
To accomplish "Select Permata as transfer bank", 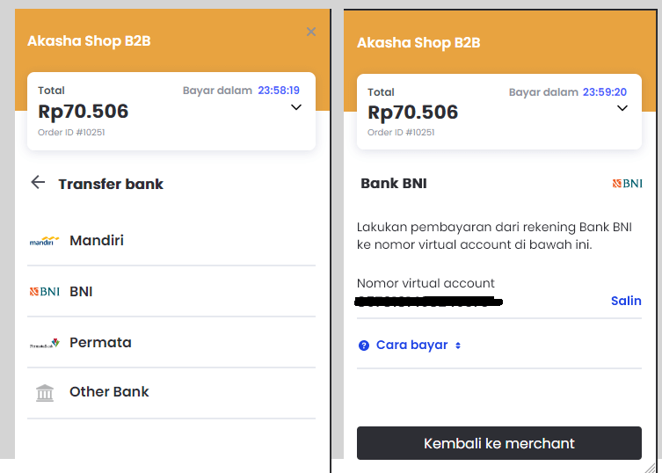I will pos(100,343).
